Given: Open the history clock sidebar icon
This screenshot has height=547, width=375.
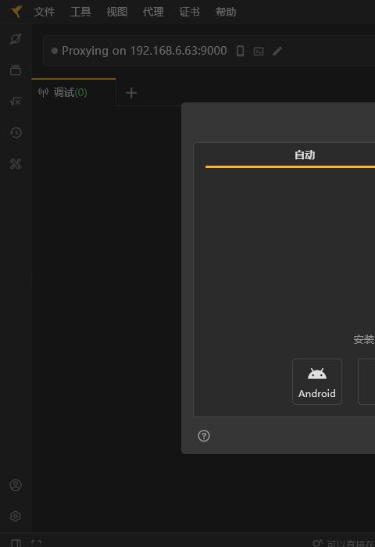Looking at the screenshot, I should [x=16, y=133].
